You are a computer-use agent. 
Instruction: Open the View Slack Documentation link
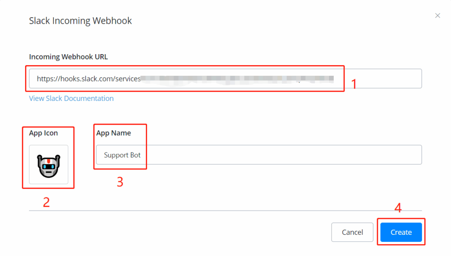(x=71, y=98)
